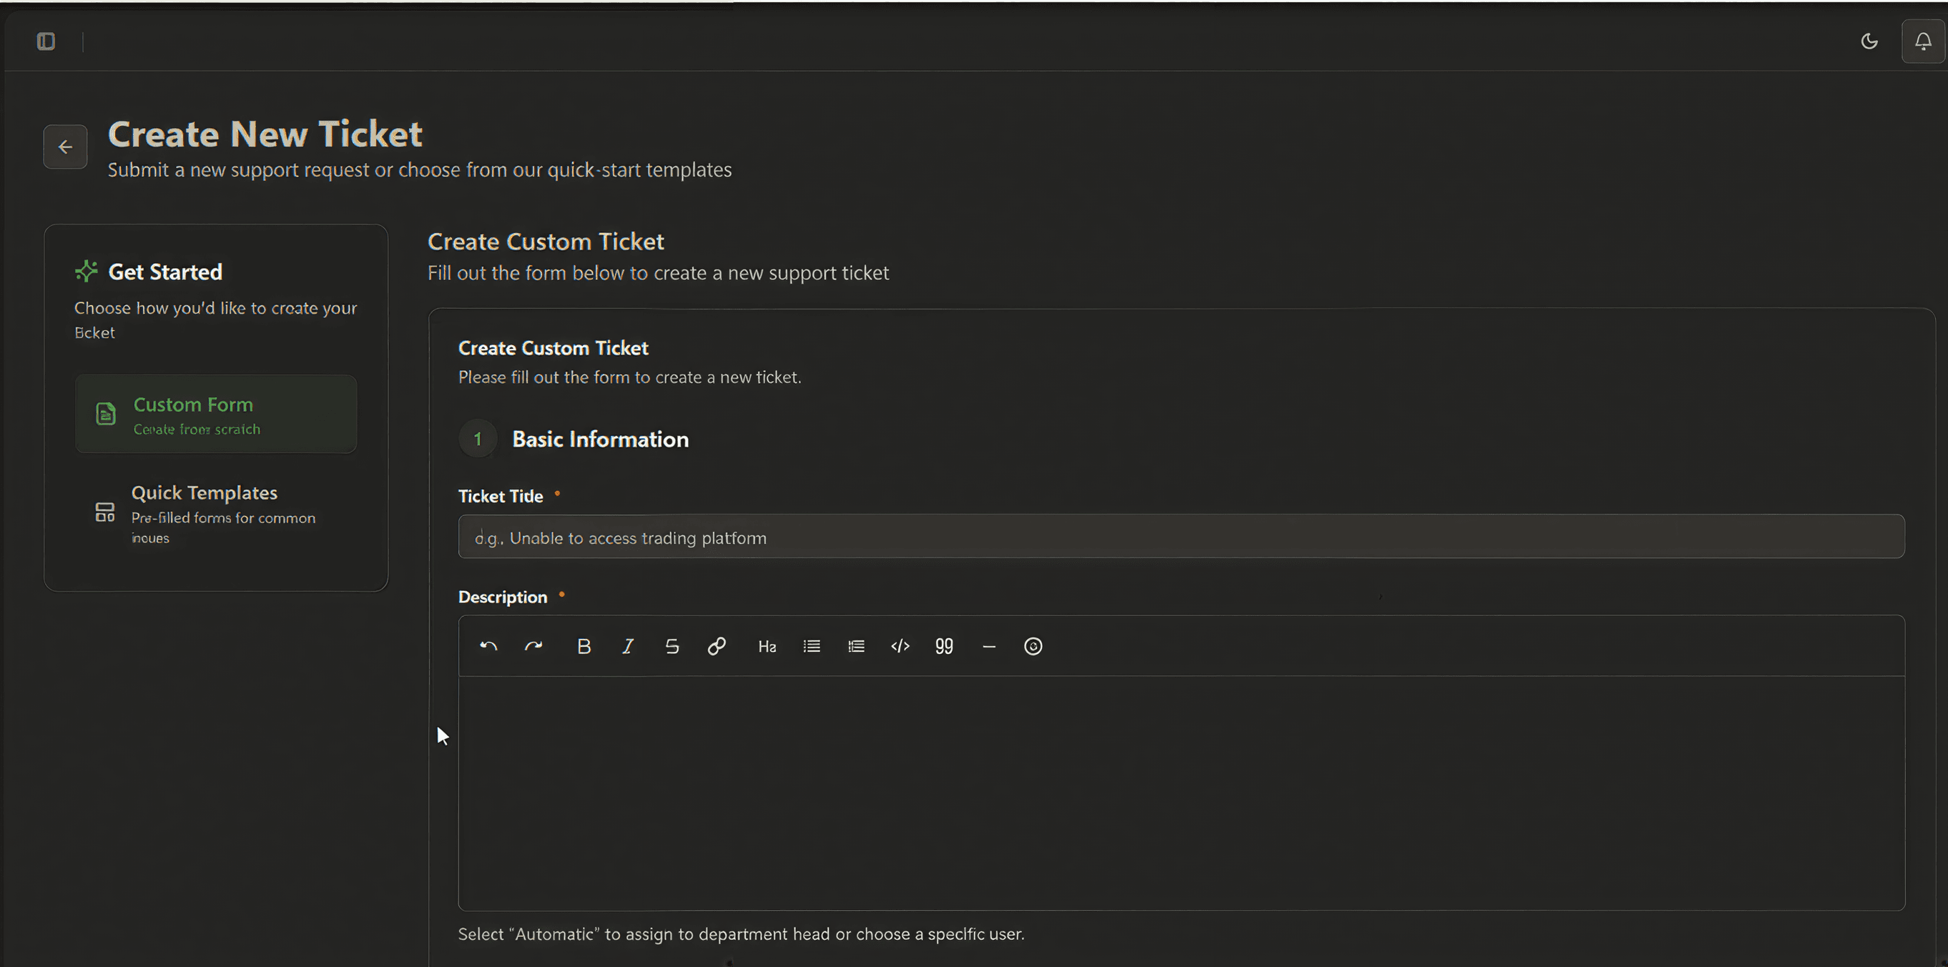
Task: Open the emoji picker in the editor
Action: (x=1033, y=645)
